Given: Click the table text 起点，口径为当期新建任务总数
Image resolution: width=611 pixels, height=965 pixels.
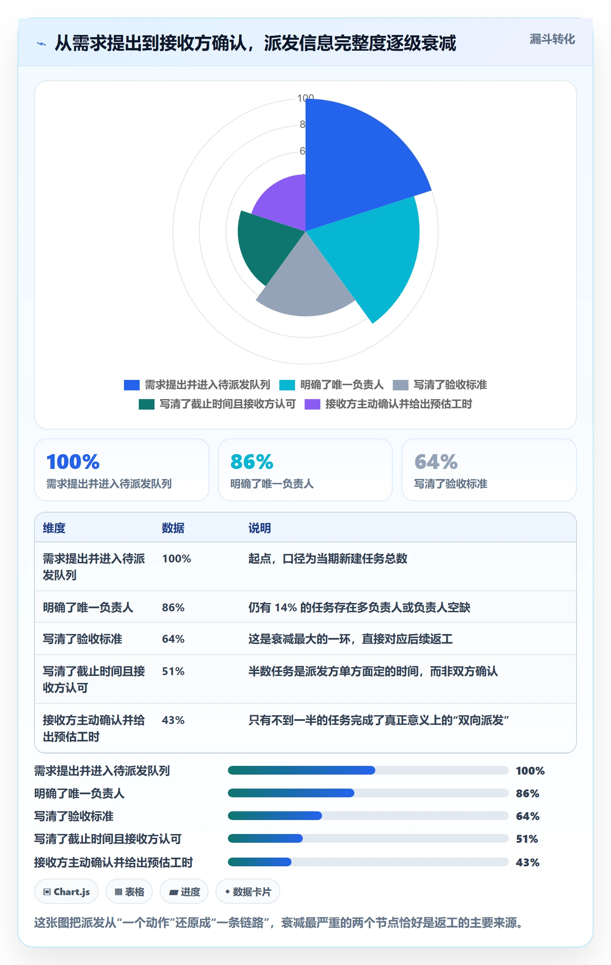Looking at the screenshot, I should point(328,558).
